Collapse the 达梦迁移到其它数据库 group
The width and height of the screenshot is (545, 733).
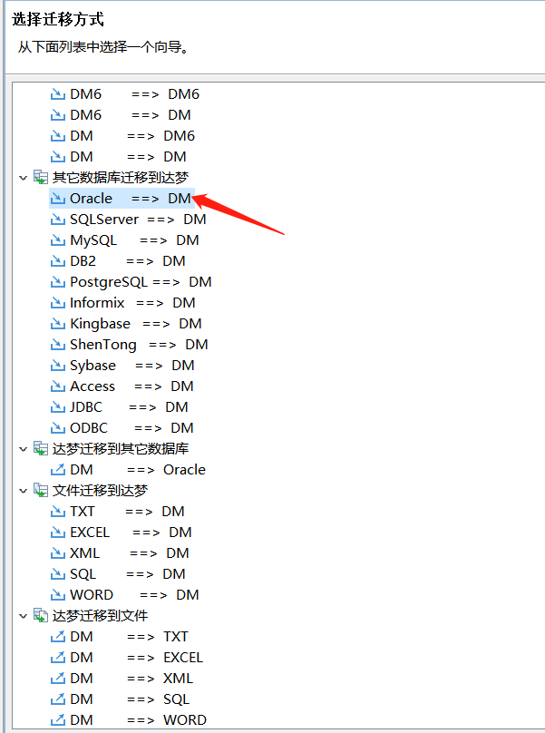pos(23,449)
